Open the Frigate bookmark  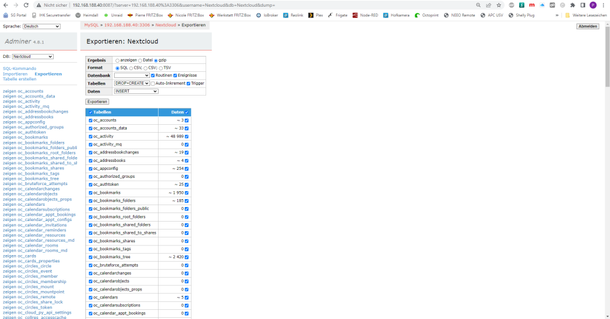coord(338,15)
